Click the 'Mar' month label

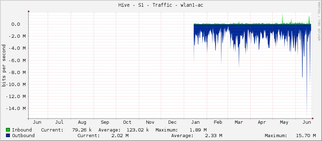[239, 122]
